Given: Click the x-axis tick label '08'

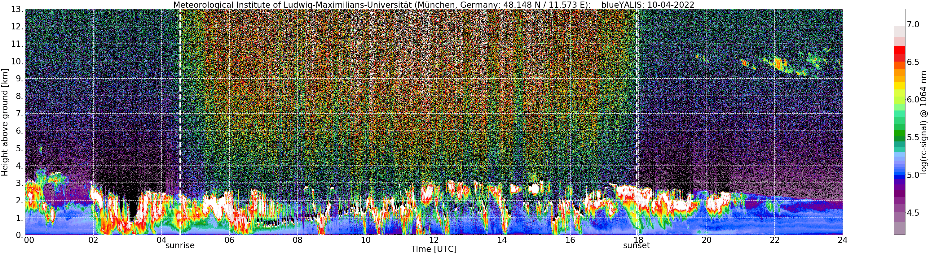Looking at the screenshot, I should pyautogui.click(x=298, y=240).
